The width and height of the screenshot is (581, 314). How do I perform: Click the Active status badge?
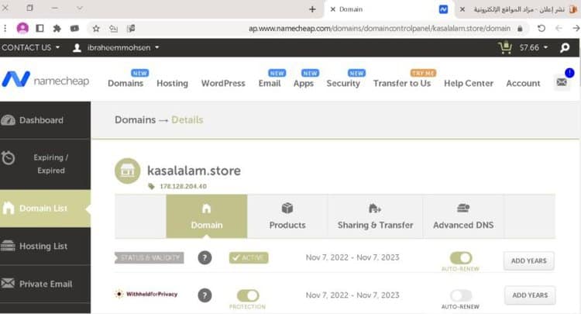(x=249, y=257)
